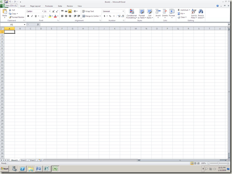Open the Data ribbon tab

point(60,6)
